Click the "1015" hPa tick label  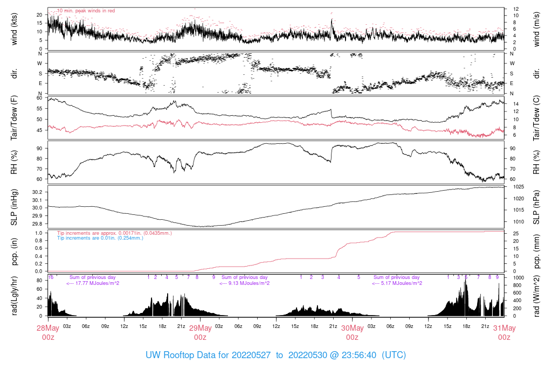[x=519, y=210]
